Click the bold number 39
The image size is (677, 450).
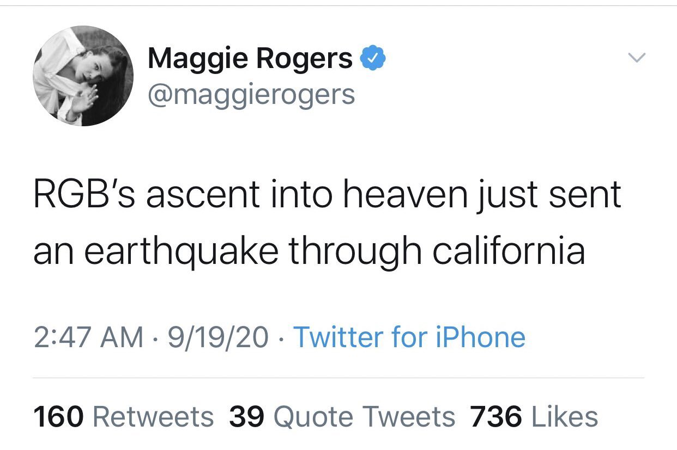pyautogui.click(x=247, y=417)
